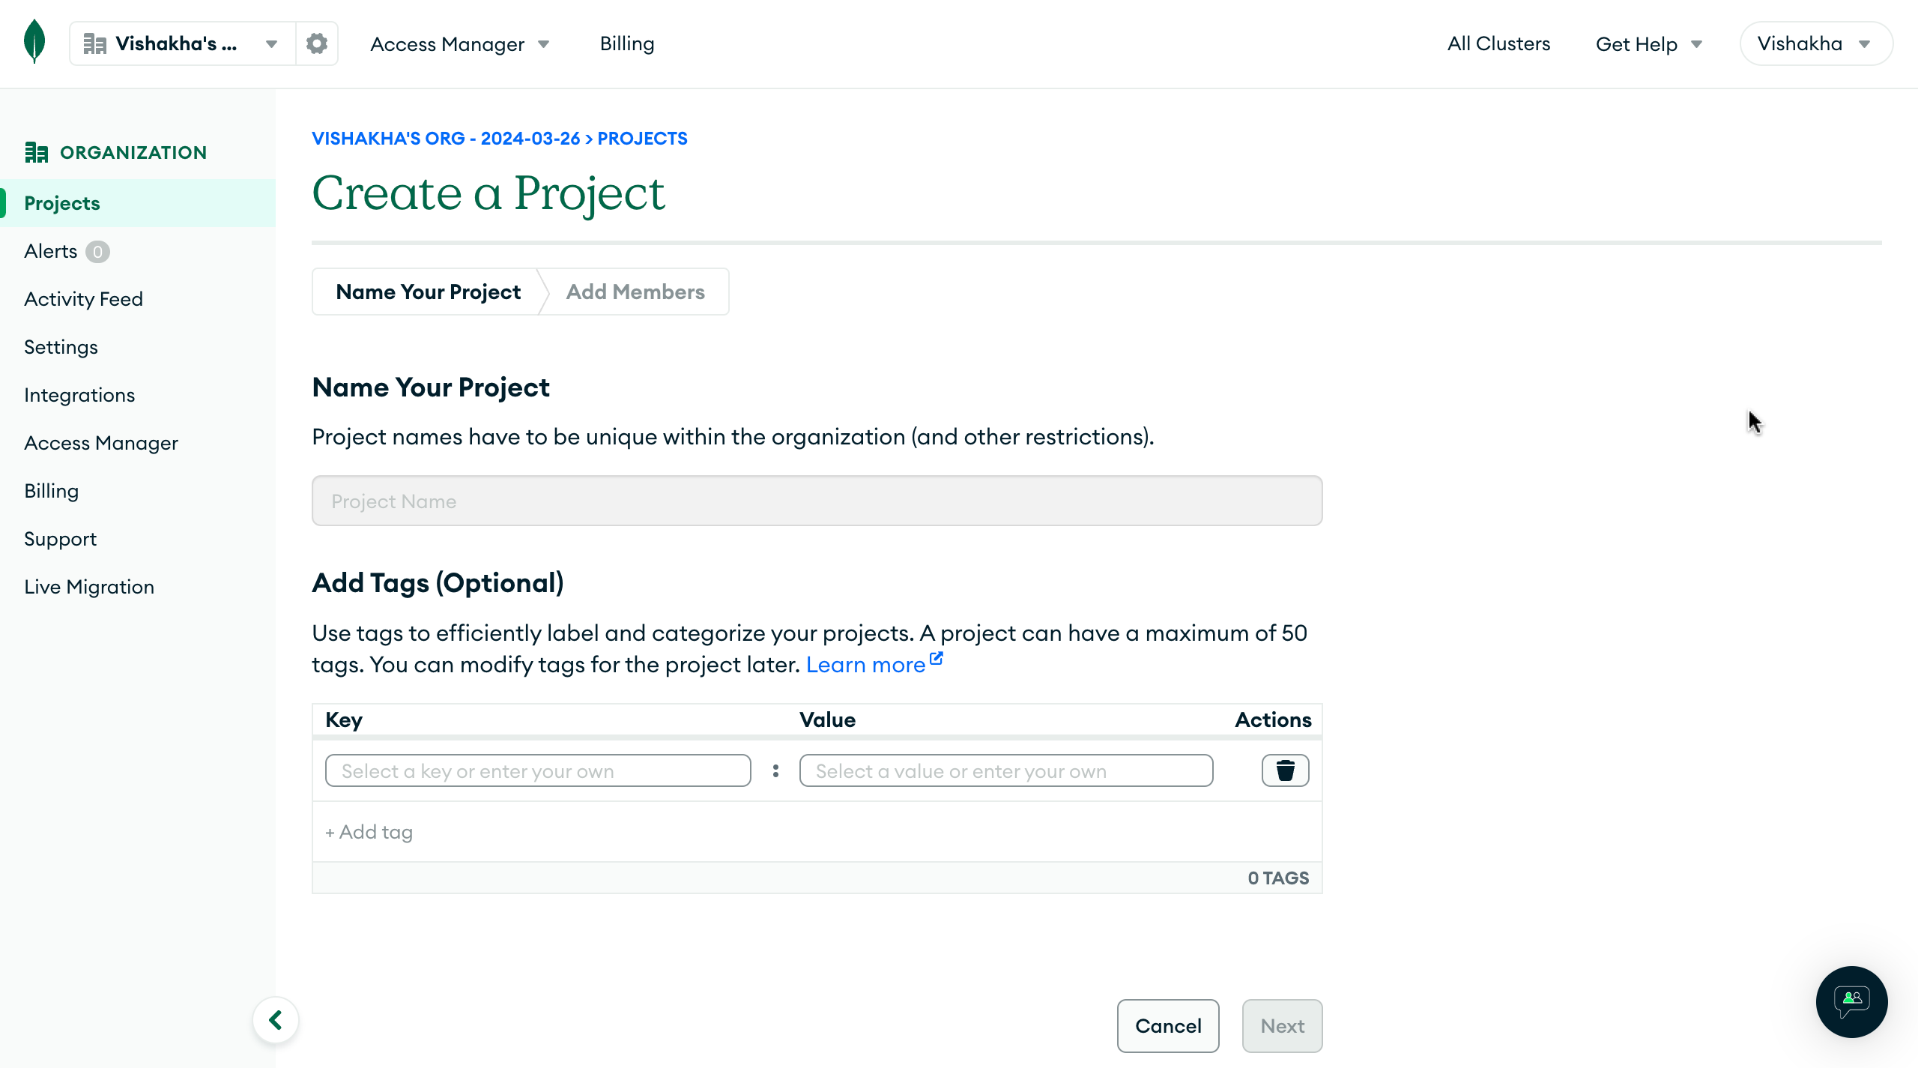Image resolution: width=1918 pixels, height=1068 pixels.
Task: Delete the tag row with trash icon
Action: (1284, 770)
